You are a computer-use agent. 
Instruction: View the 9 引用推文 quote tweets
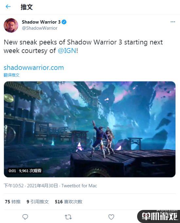[x=38, y=202]
